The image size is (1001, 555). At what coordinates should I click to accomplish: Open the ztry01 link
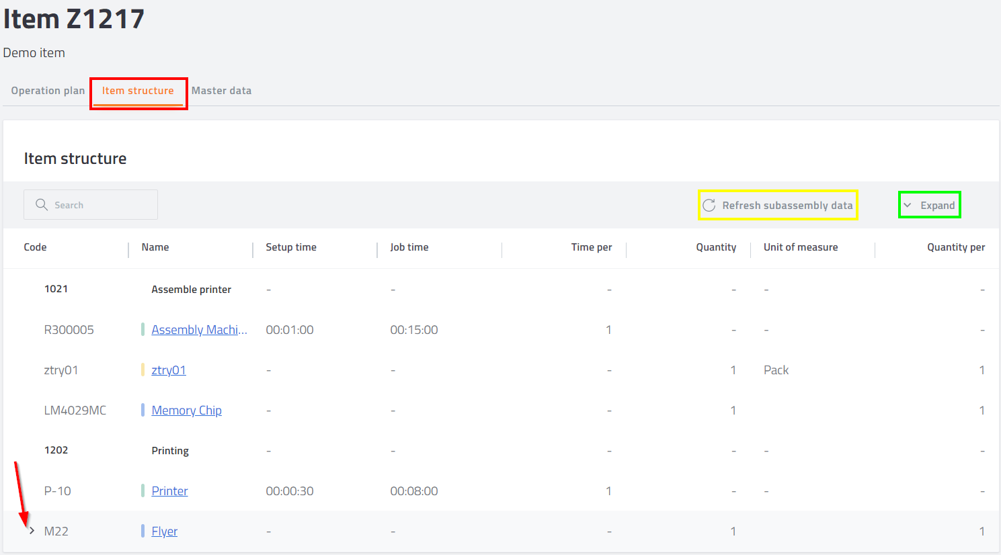click(x=169, y=370)
